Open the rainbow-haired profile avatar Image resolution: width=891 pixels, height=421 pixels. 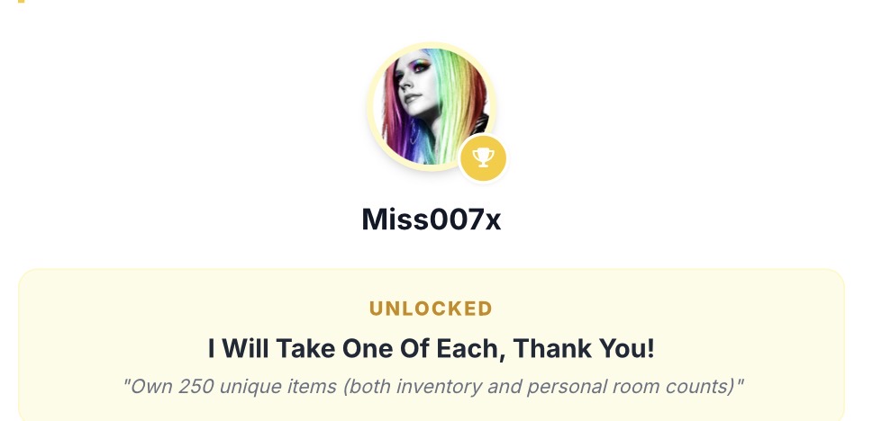coord(431,105)
